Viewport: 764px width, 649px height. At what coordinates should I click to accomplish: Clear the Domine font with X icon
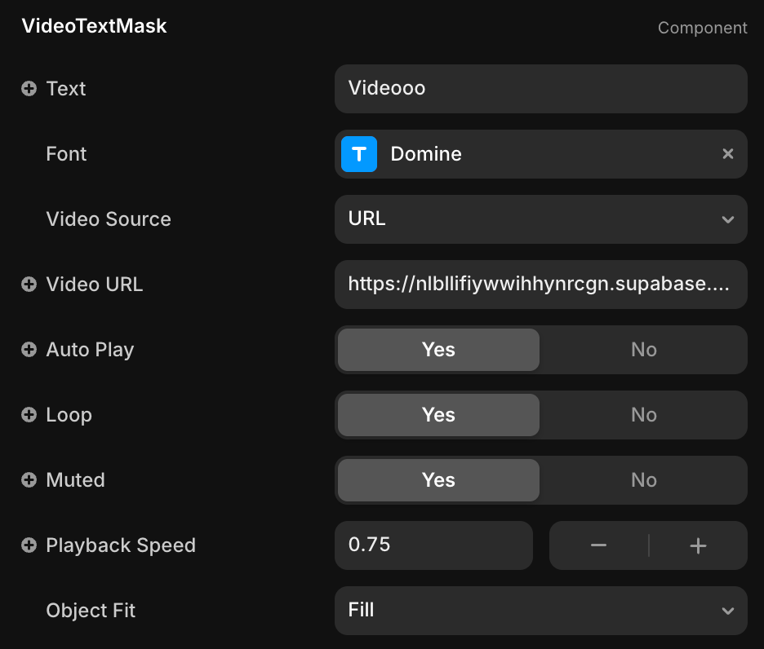coord(727,154)
